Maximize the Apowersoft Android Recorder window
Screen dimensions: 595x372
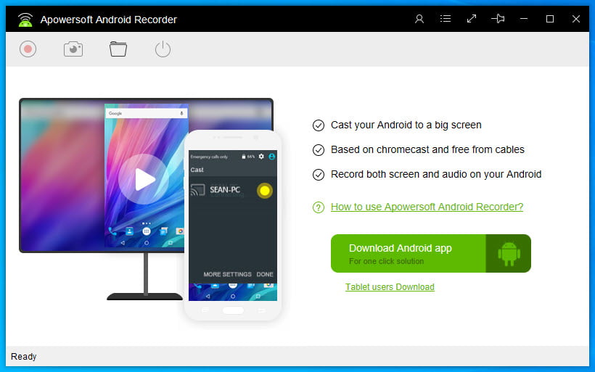(x=550, y=19)
